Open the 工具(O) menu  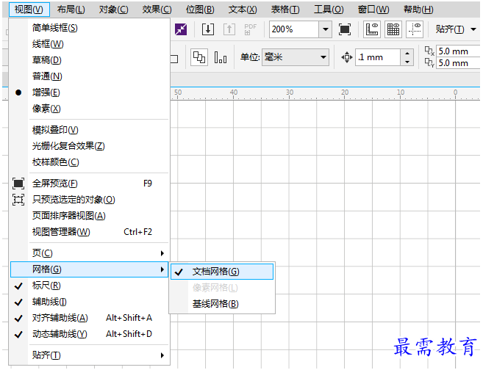(329, 10)
